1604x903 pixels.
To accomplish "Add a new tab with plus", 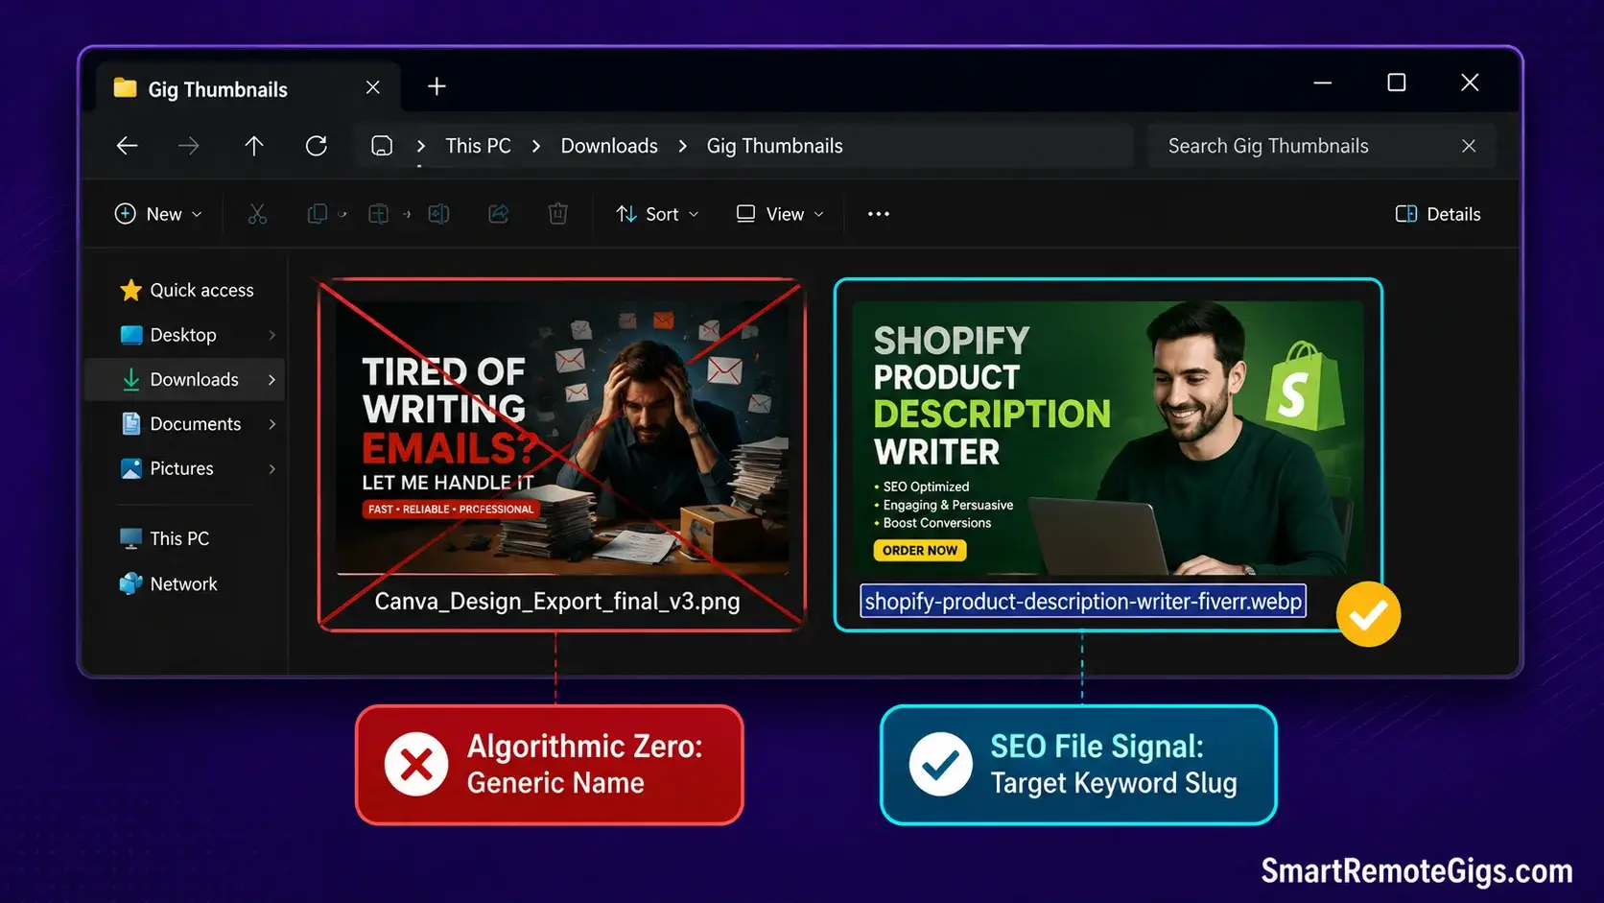I will [436, 86].
